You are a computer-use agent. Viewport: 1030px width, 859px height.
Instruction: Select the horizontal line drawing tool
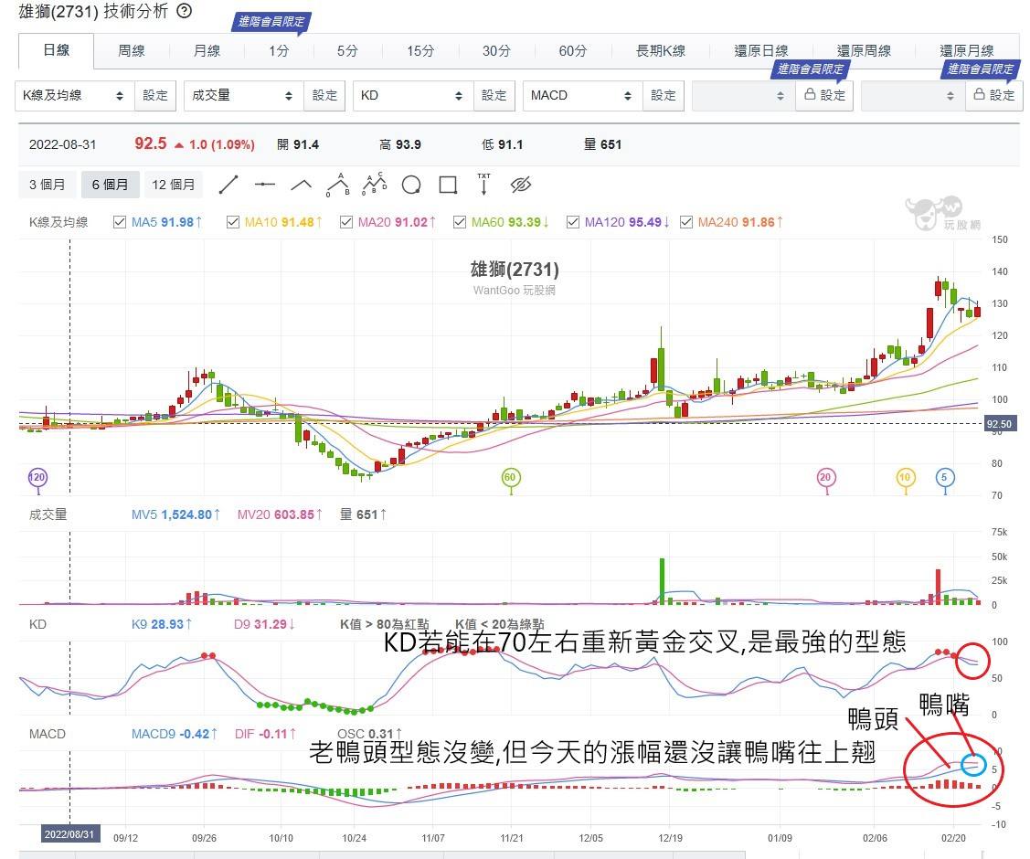265,186
